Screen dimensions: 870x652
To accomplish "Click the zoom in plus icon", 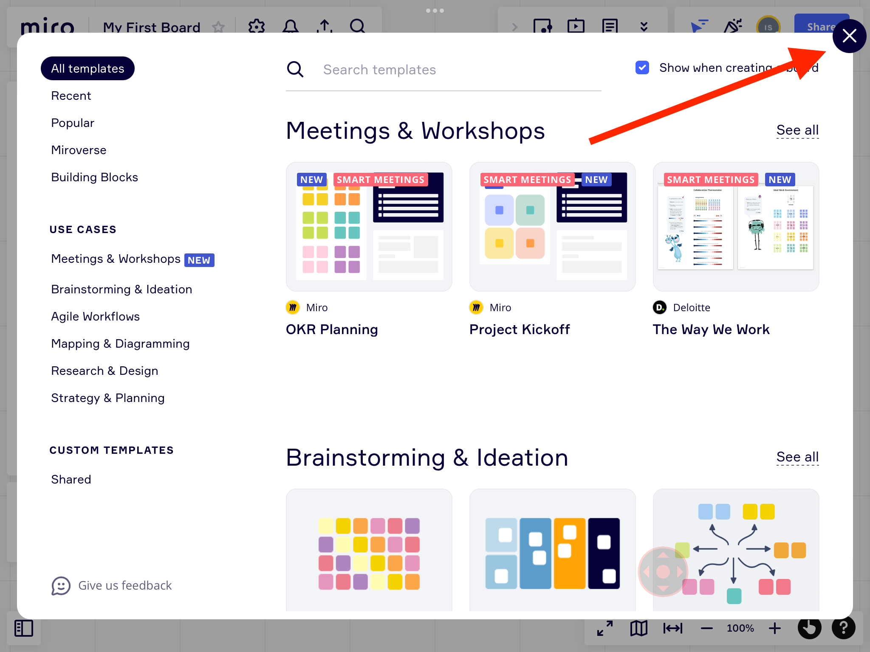I will click(775, 628).
